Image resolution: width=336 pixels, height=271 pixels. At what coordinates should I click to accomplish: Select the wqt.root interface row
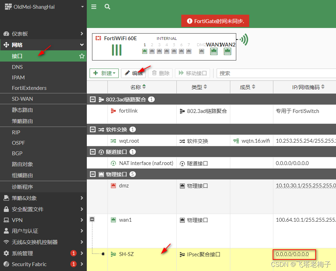point(211,141)
